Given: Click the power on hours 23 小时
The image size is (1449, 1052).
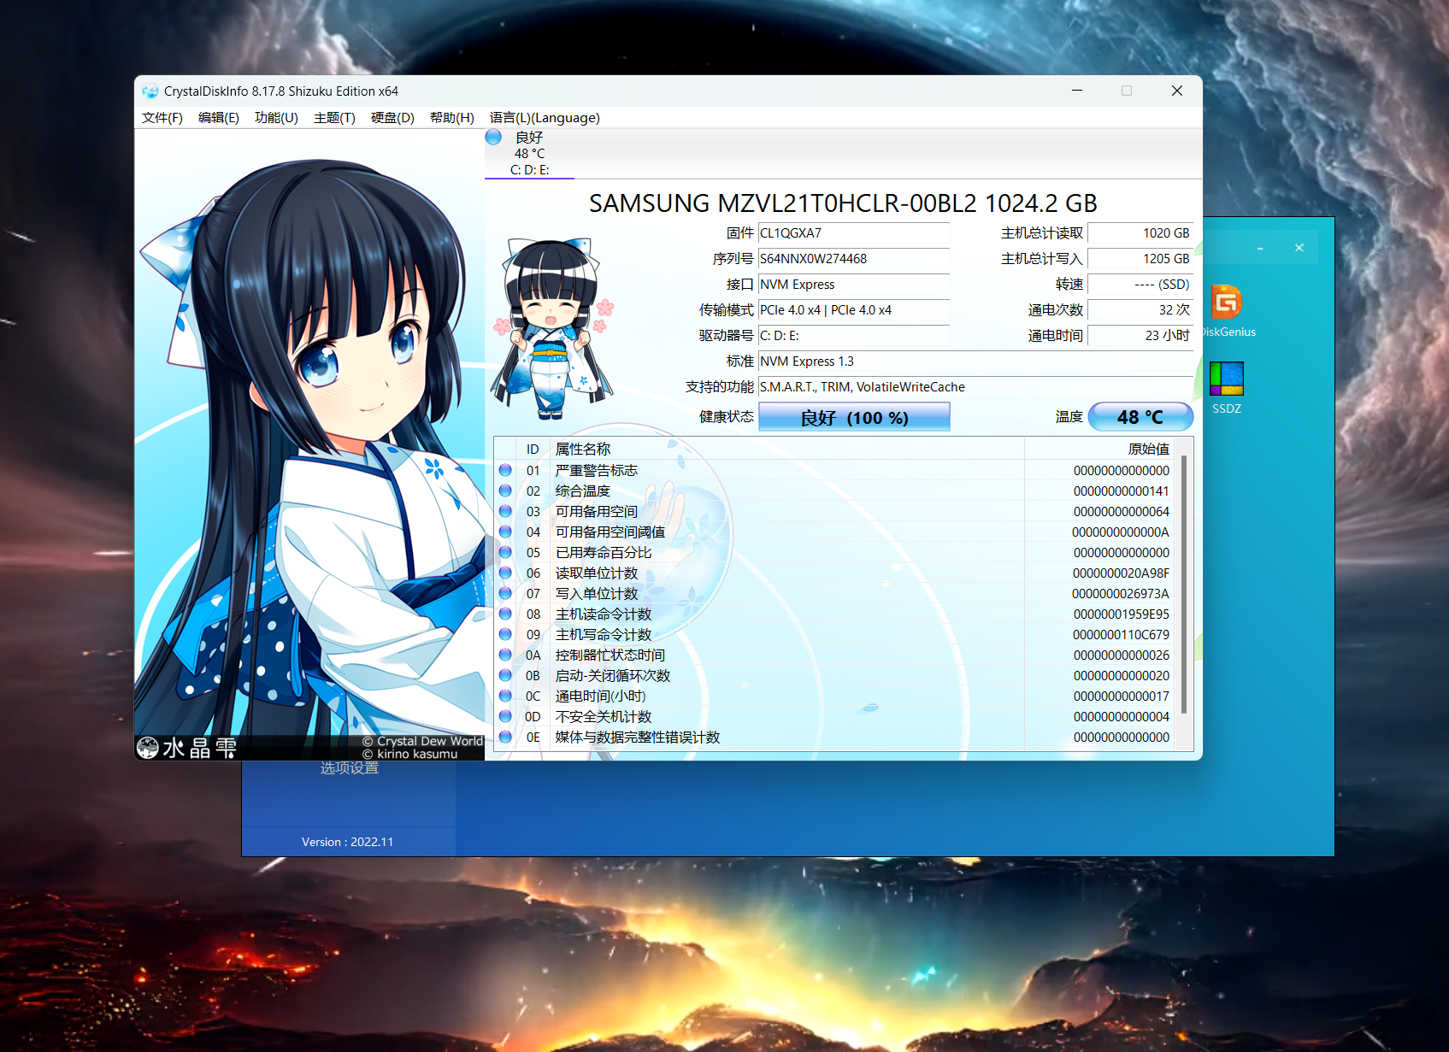Looking at the screenshot, I should coord(1140,336).
